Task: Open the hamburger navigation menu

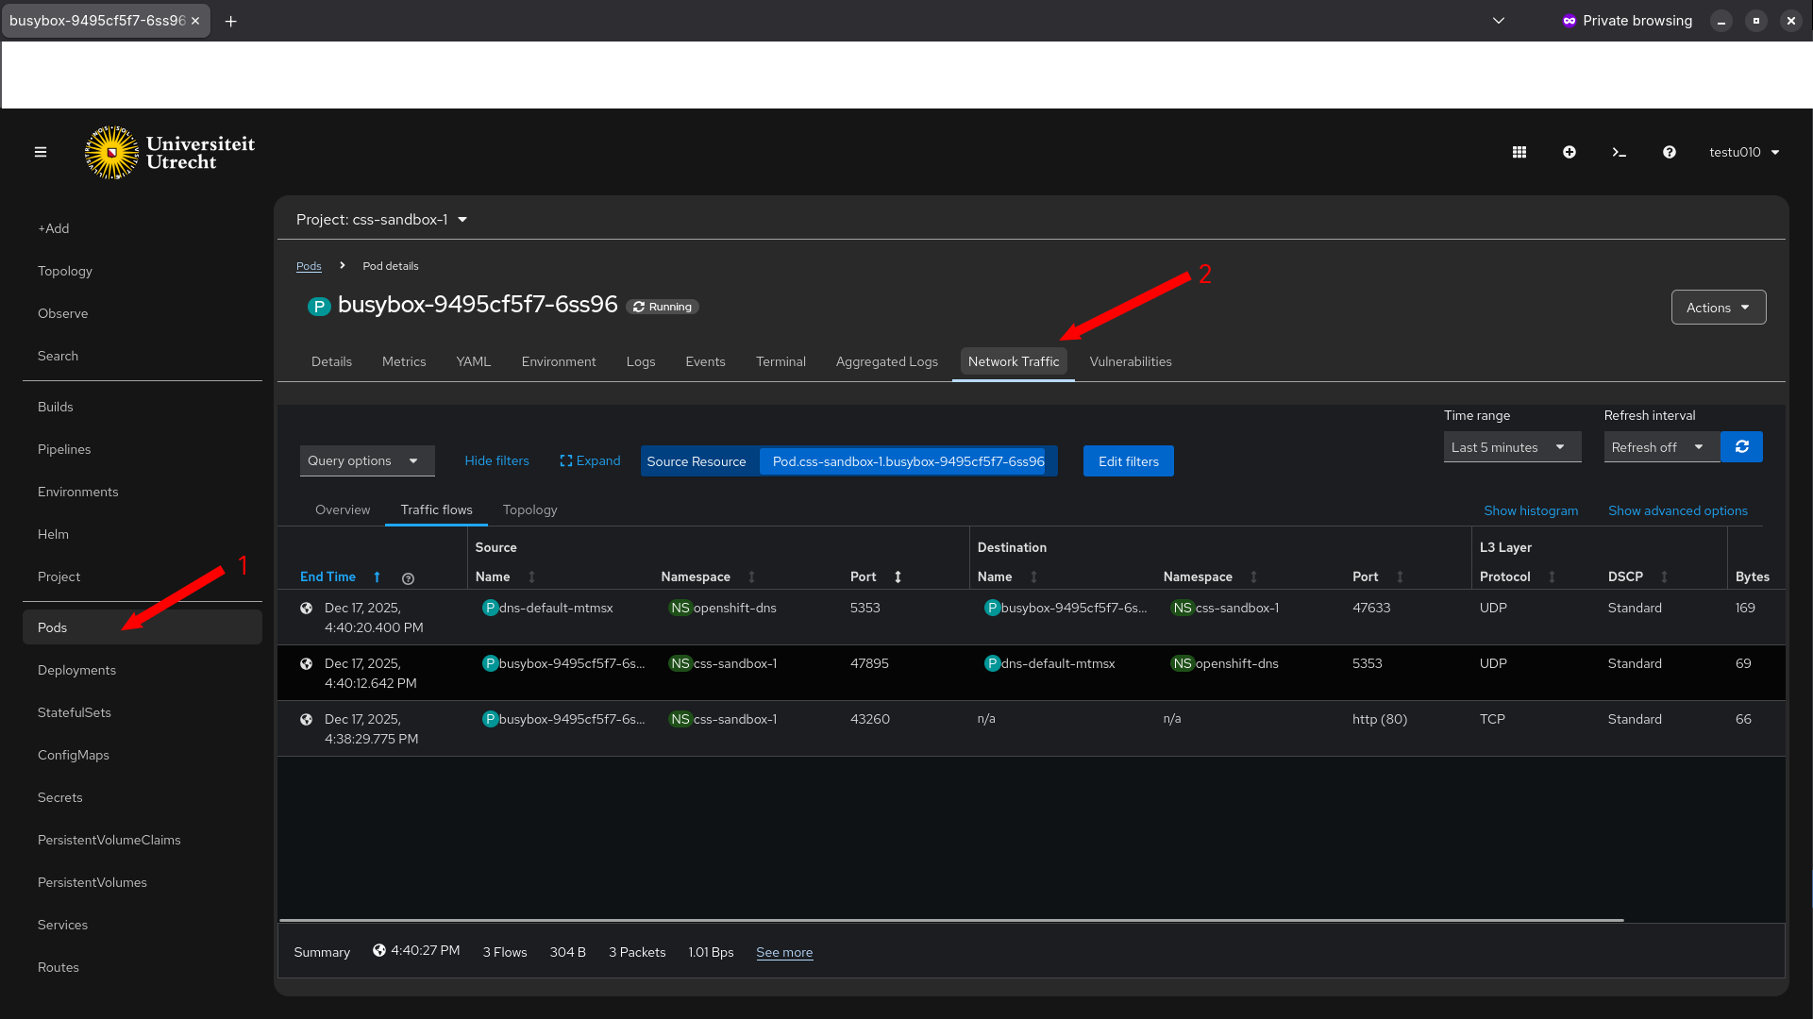Action: click(x=41, y=152)
